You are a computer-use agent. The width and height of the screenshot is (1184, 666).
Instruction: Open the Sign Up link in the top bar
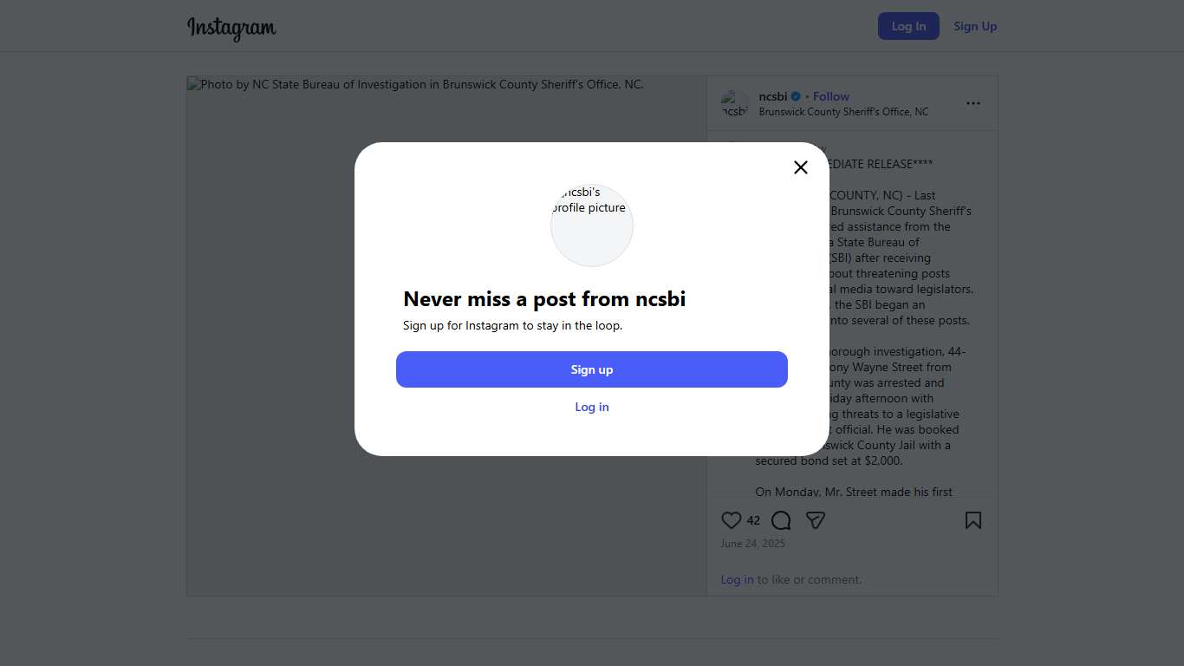(975, 26)
